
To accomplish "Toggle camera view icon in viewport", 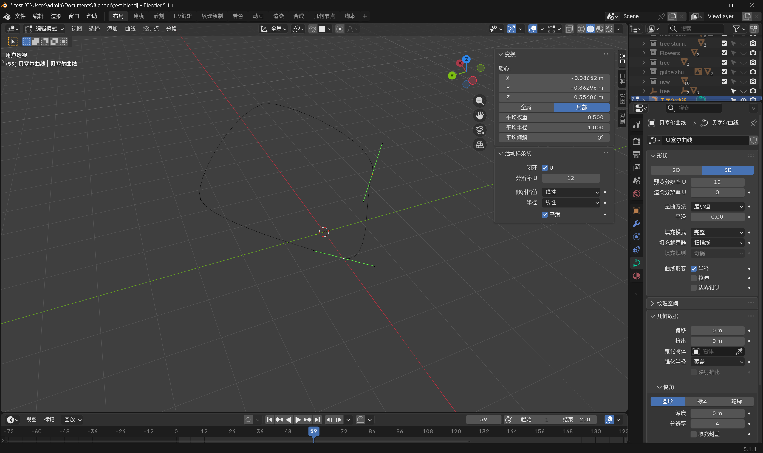I will (479, 130).
